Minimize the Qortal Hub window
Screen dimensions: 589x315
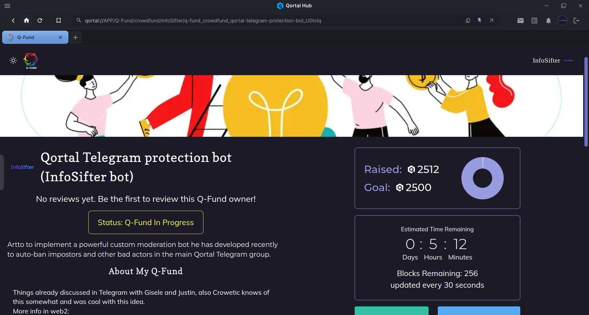[547, 5]
